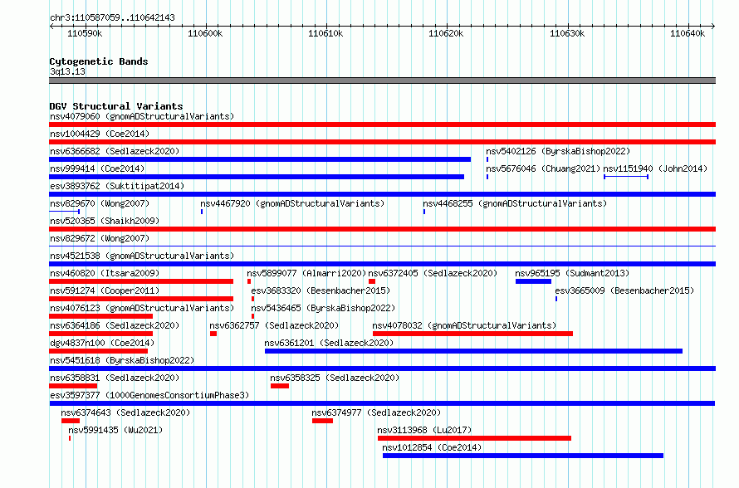The width and height of the screenshot is (739, 488).
Task: Select nsv5991435 (Wu2021) label
Action: pos(115,430)
